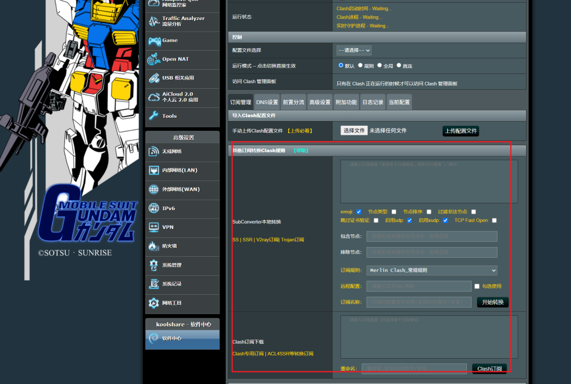Show the 当前配置 tab

399,102
